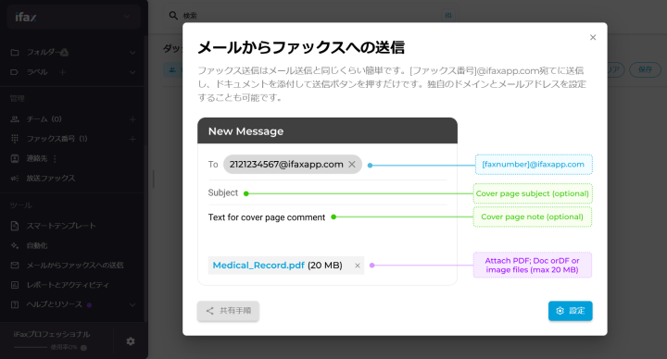Open the ifax account dropdown in sidebar
The width and height of the screenshot is (667, 359).
(73, 17)
